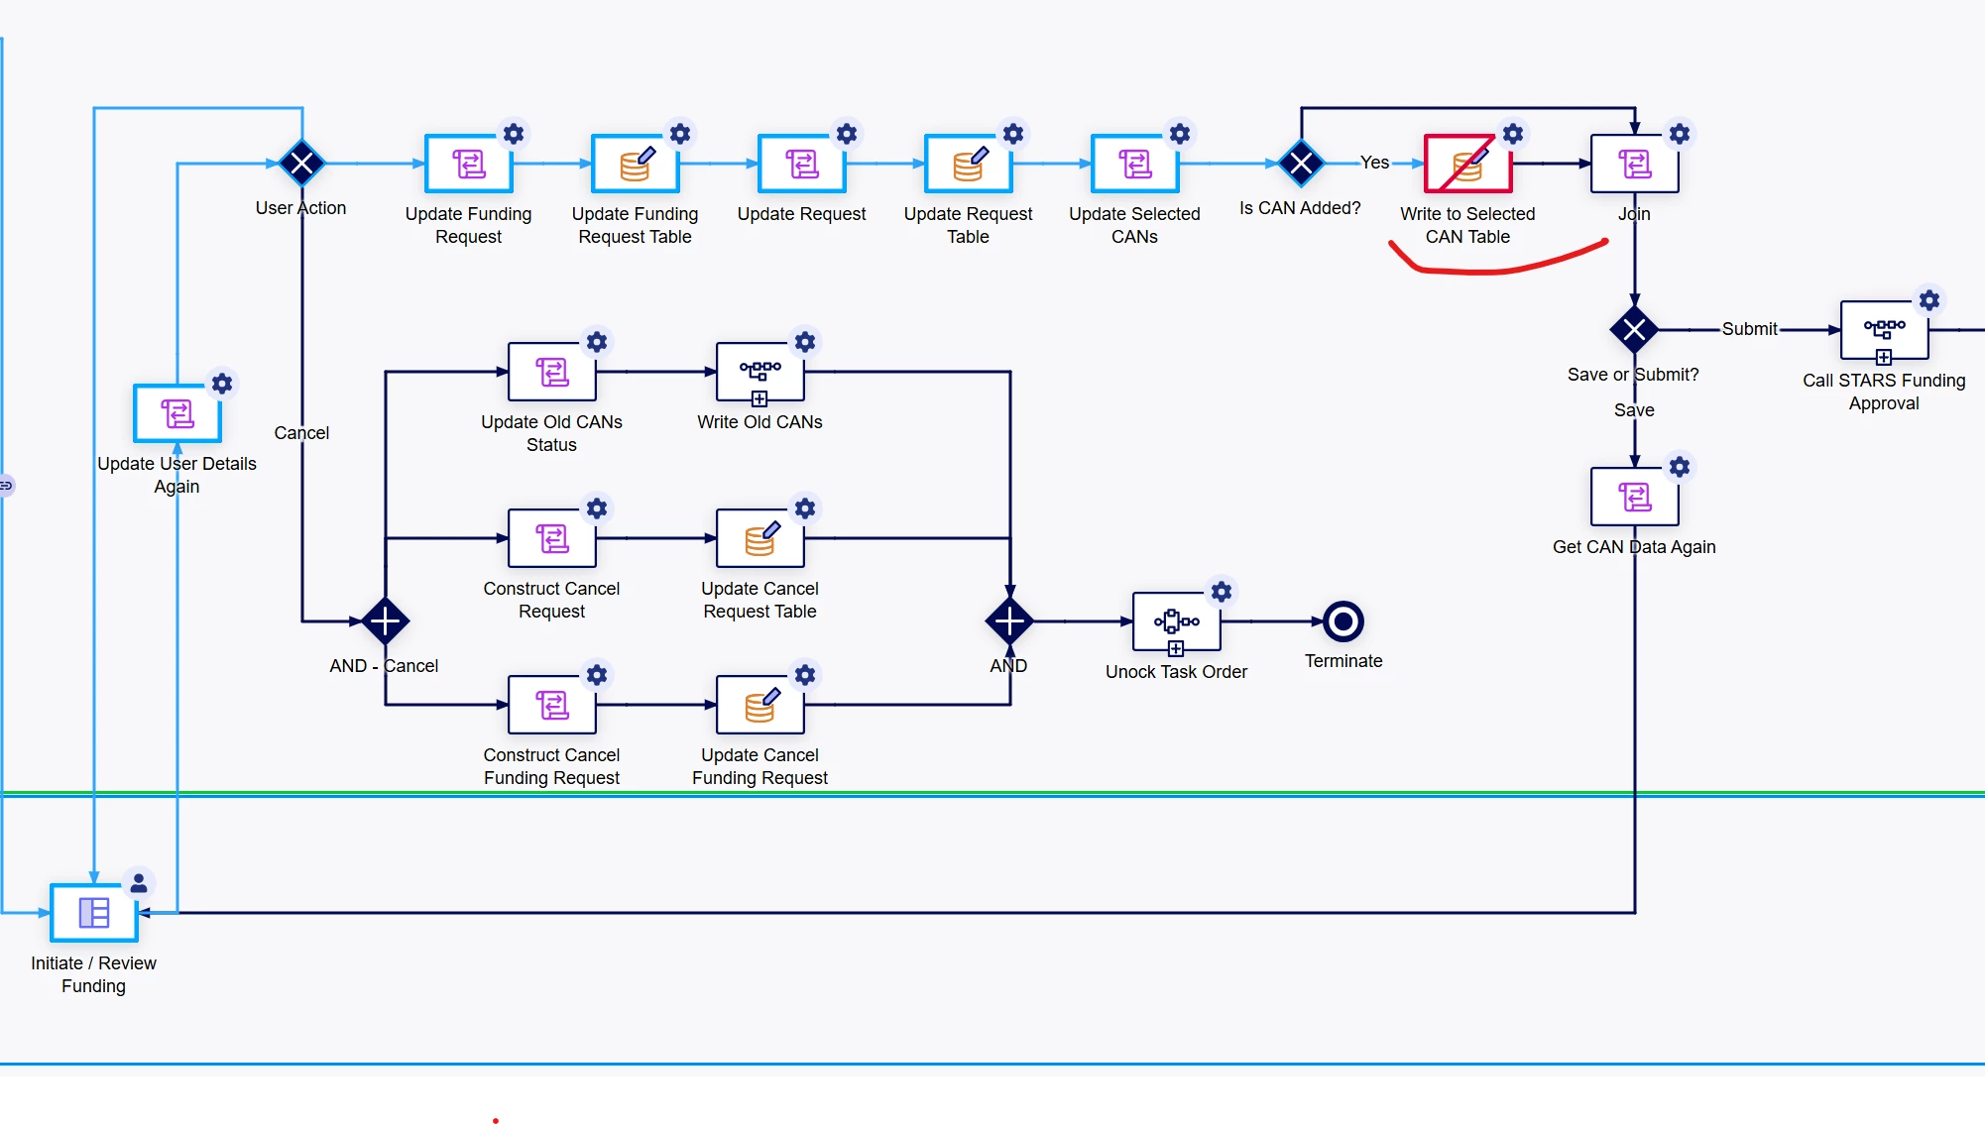Screen dimensions: 1985x1125
Task: Click gear badge on Update Funding Request Table
Action: pos(680,134)
